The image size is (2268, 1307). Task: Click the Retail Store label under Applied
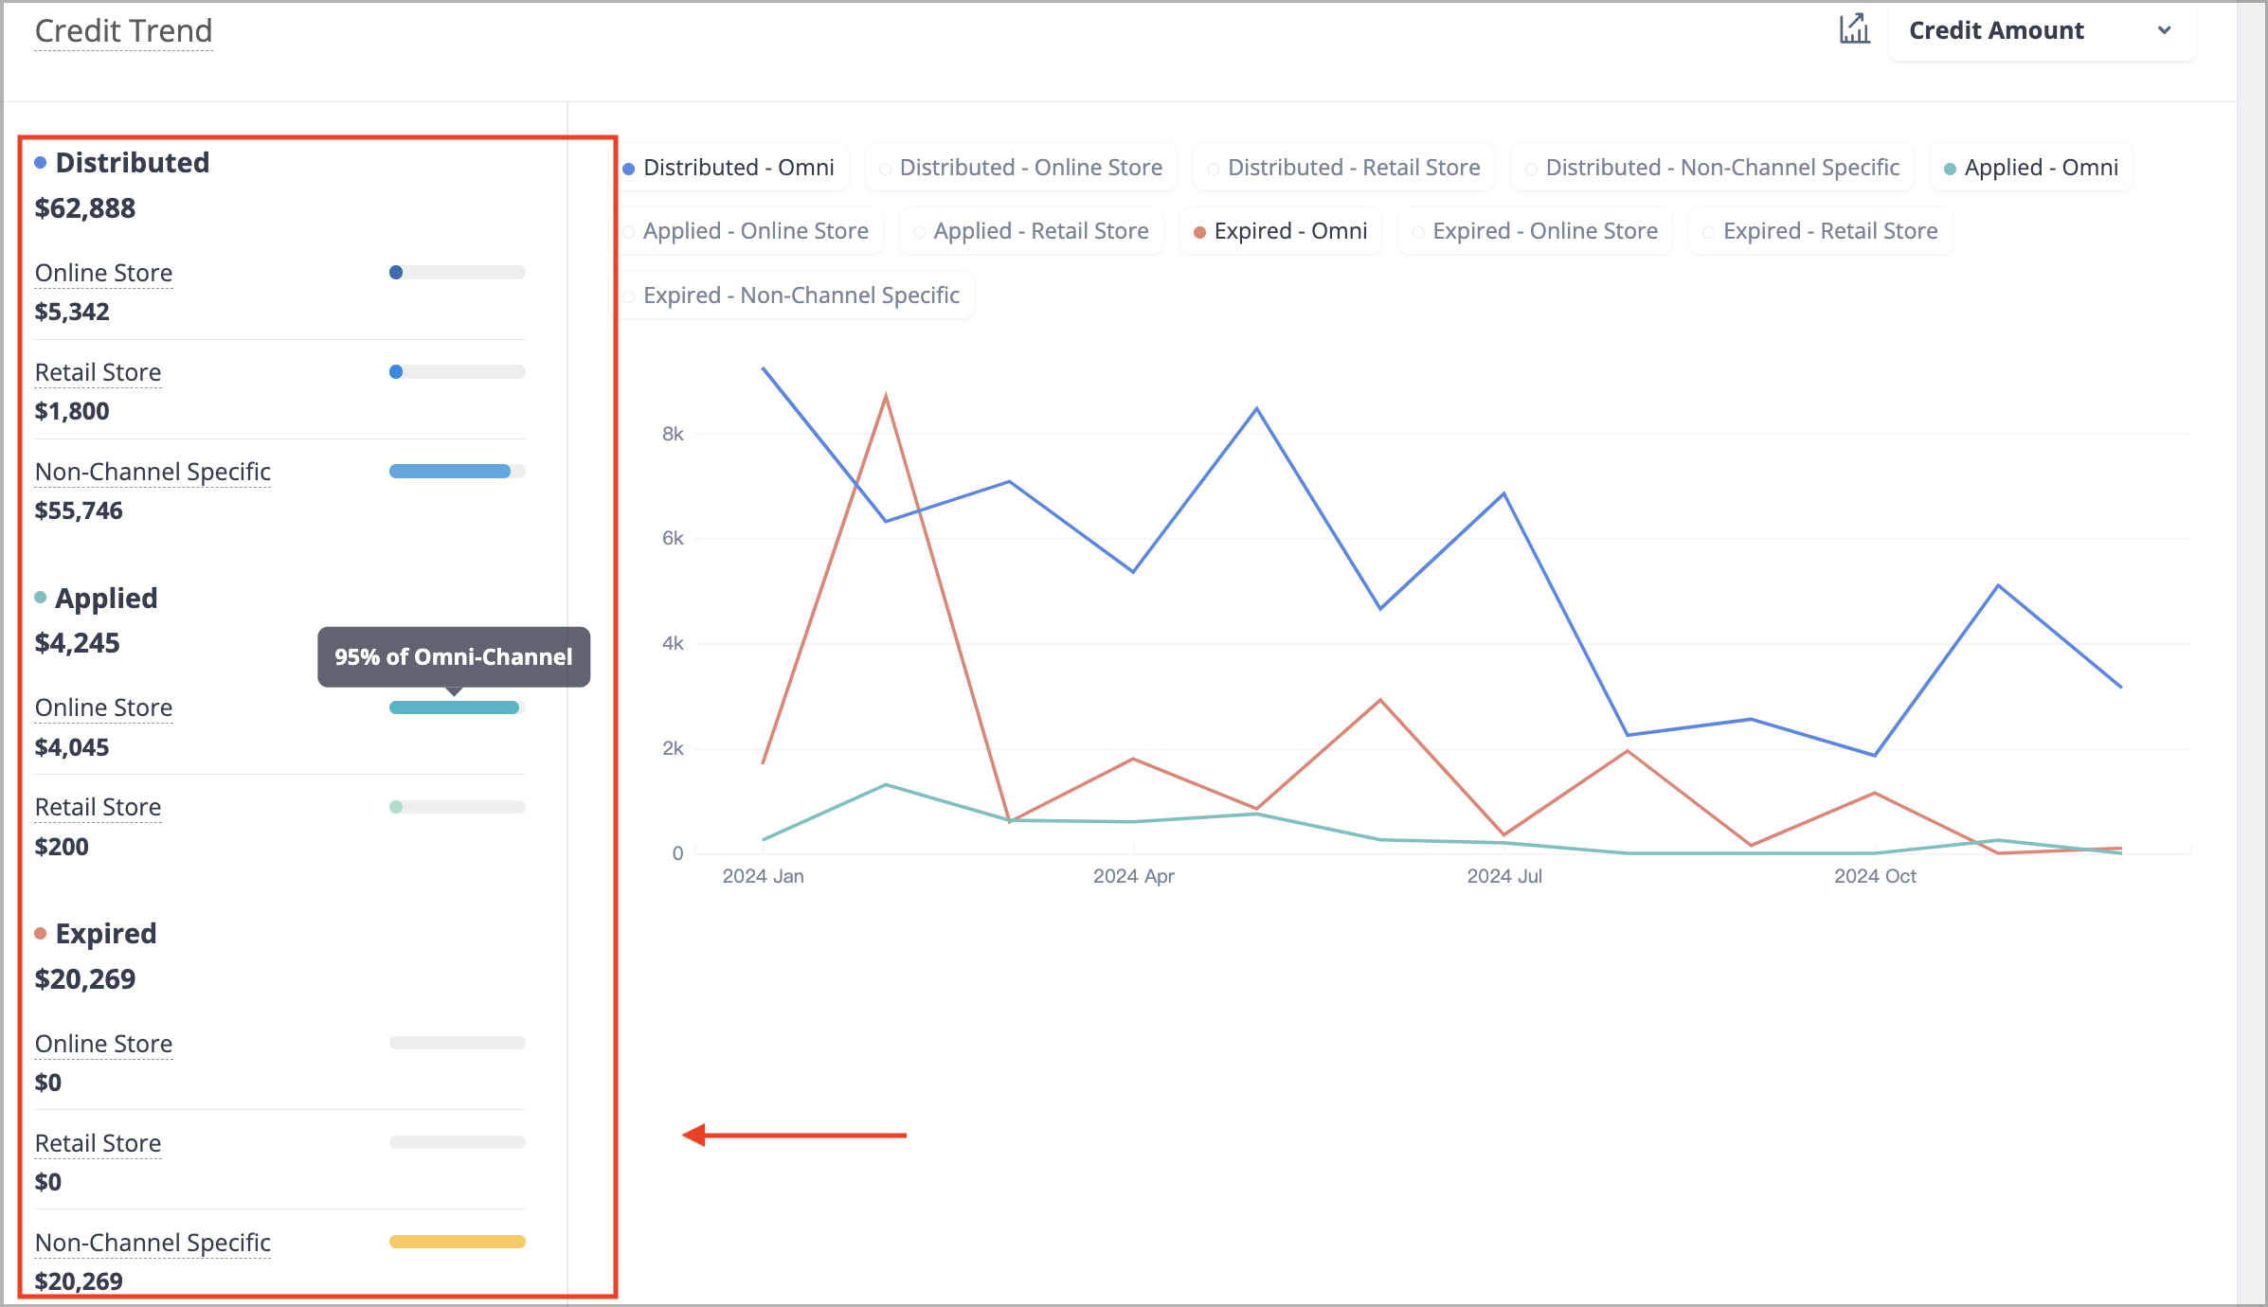pos(98,807)
